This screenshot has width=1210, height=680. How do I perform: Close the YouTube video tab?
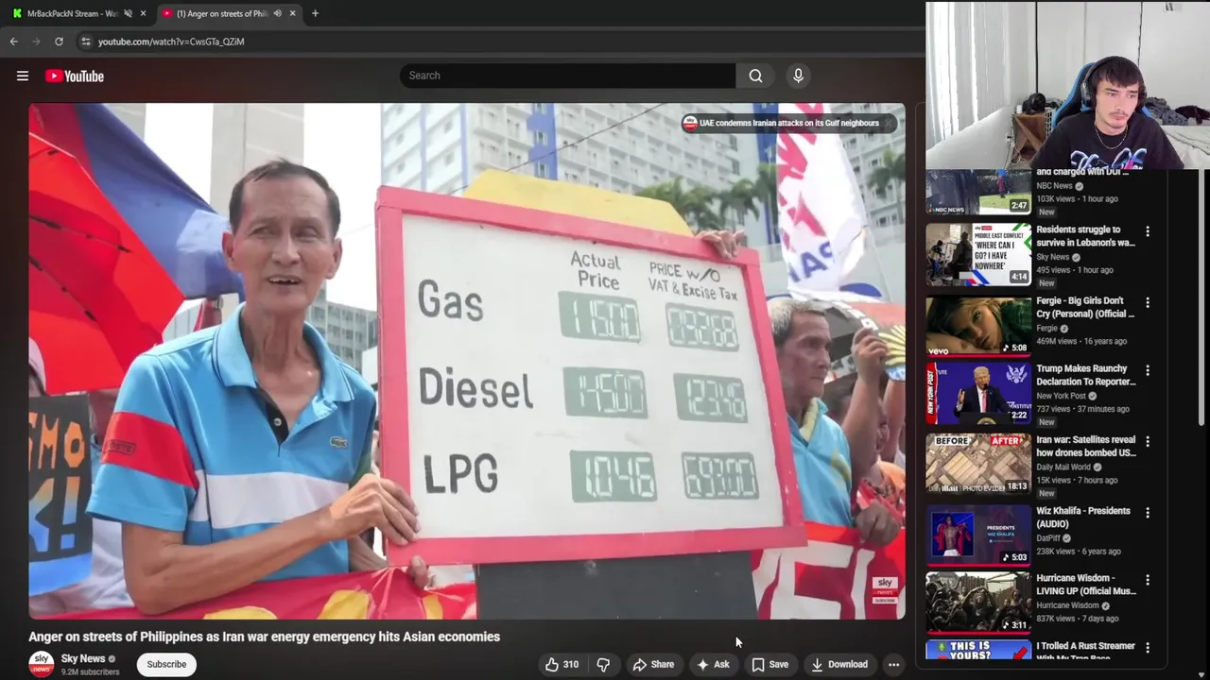pyautogui.click(x=292, y=13)
